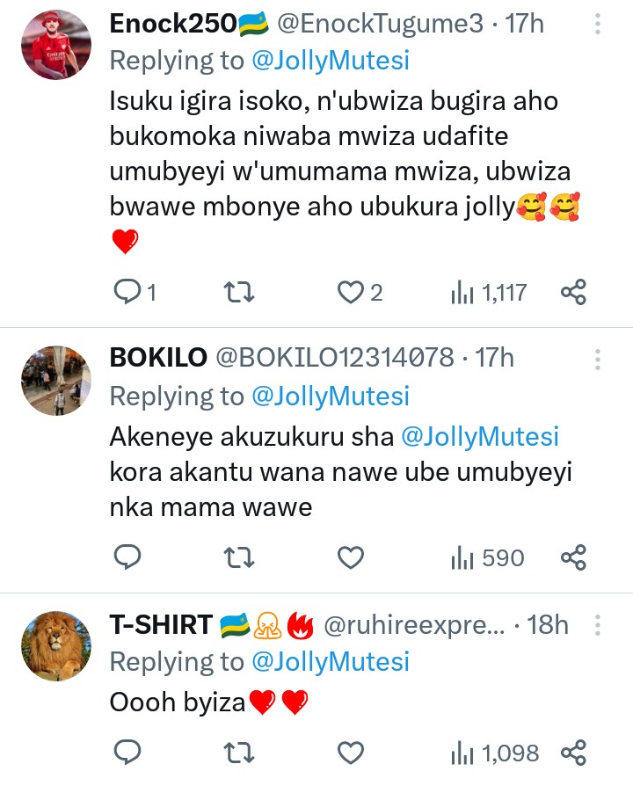
Task: Open Enock250's profile picture
Action: click(55, 47)
